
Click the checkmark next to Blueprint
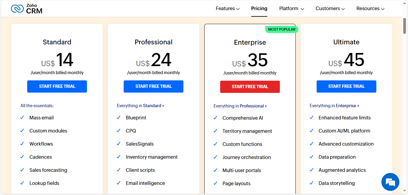click(119, 118)
